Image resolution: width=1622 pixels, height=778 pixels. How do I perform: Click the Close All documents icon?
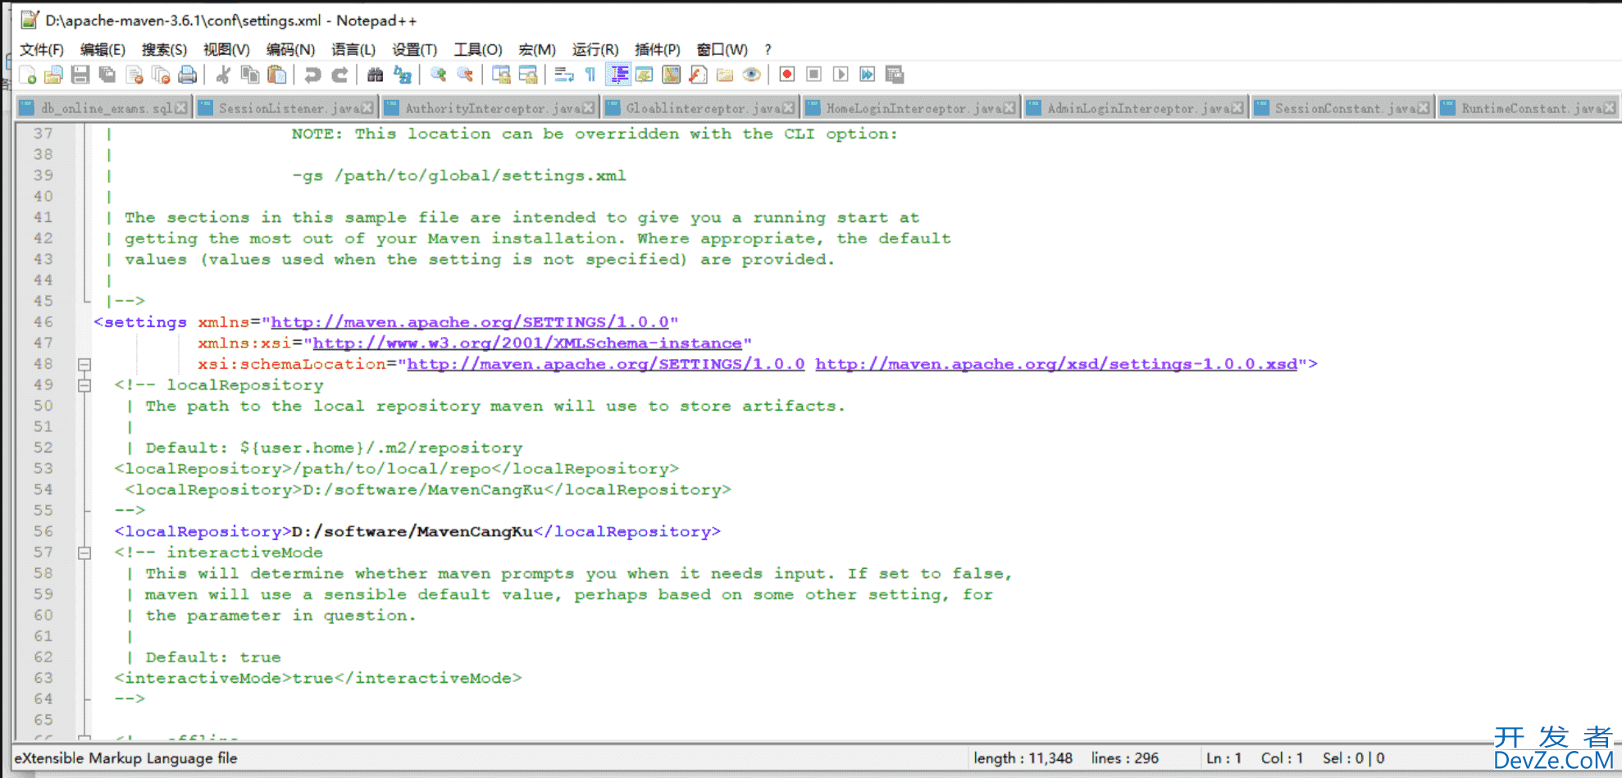pos(161,75)
